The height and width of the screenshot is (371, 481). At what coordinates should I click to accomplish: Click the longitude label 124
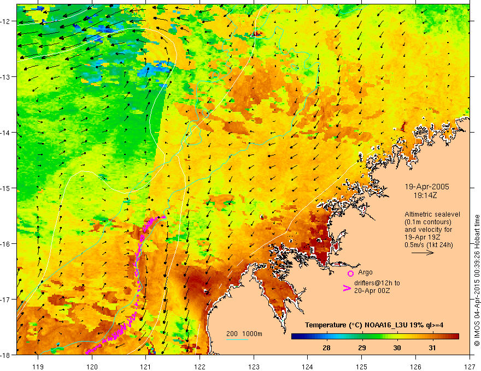tap(308, 367)
